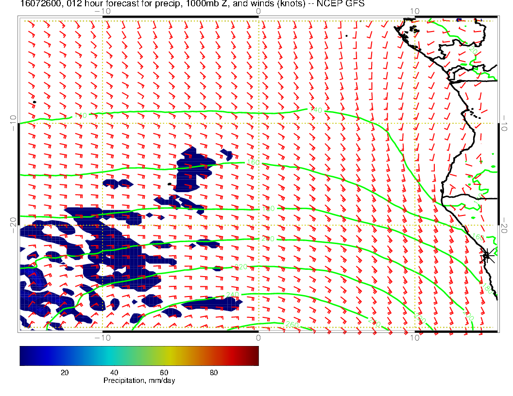The image size is (513, 396).
Task: Select the 200 contour label near the center
Action: pos(268,239)
